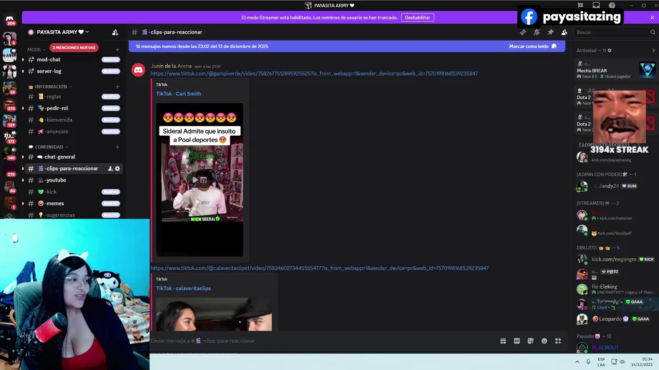Click kick.com/negangm member entry
This screenshot has width=659, height=370.
coord(615,259)
